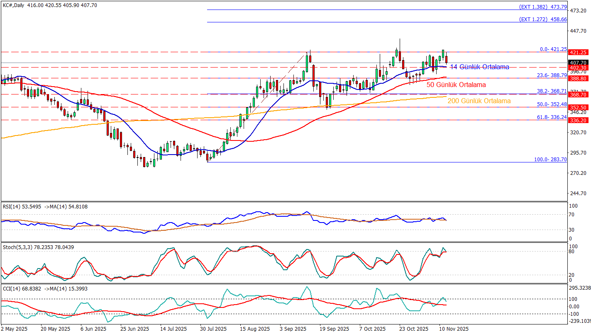Click the red 368.70 price tag
591x334 pixels.
point(579,94)
